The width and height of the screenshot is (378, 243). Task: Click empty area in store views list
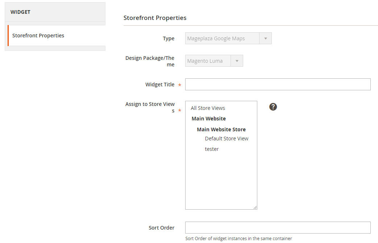(x=221, y=181)
